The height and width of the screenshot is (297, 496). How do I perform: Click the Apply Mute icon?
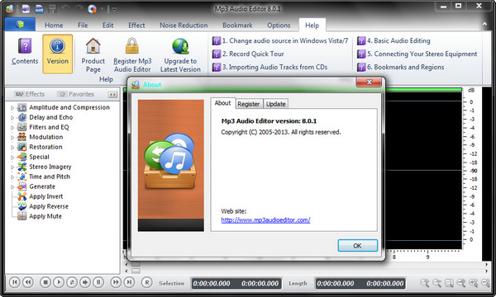coord(21,216)
